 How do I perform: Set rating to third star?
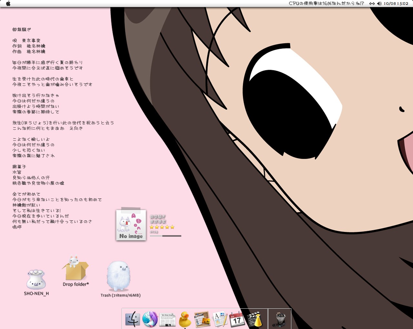tap(162, 227)
